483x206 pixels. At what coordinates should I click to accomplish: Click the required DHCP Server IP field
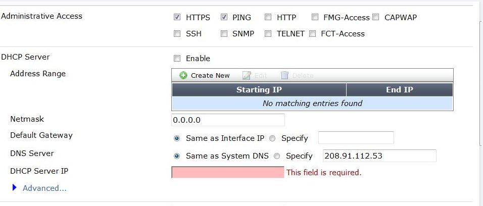point(228,172)
